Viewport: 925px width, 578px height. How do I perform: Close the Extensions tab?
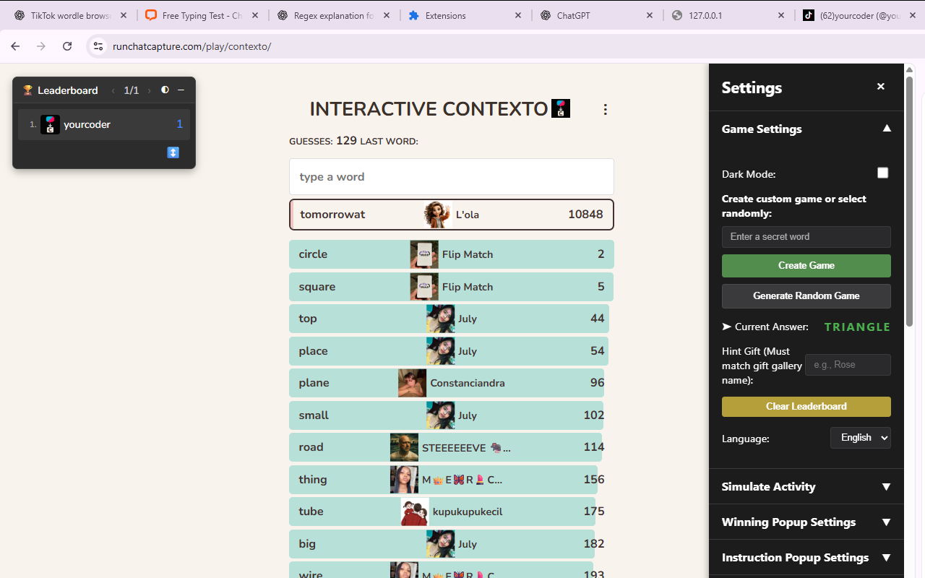point(518,15)
